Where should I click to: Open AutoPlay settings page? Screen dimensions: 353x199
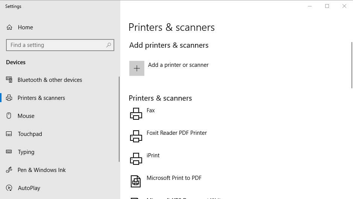[x=29, y=188]
